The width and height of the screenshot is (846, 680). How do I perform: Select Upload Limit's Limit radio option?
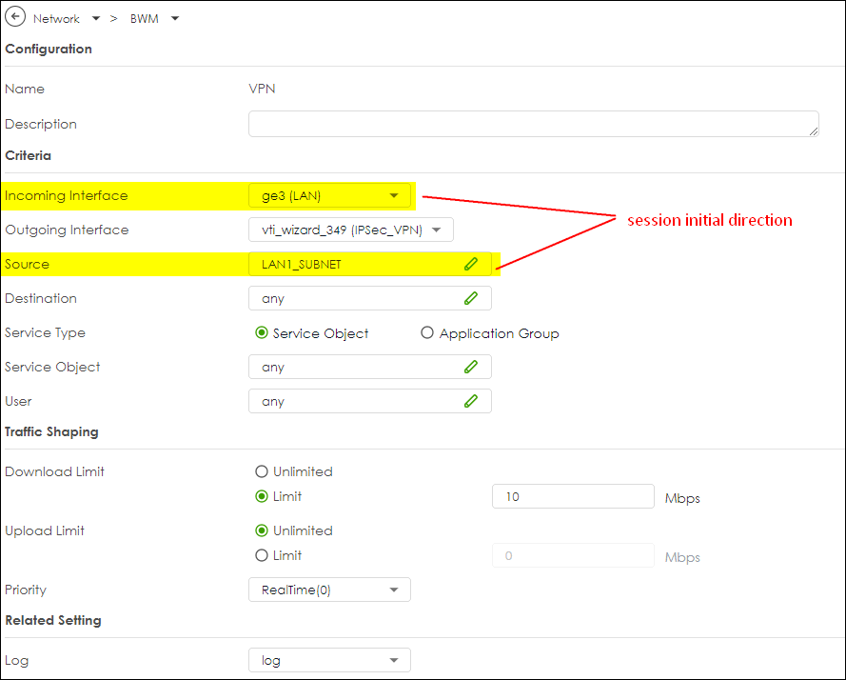262,555
